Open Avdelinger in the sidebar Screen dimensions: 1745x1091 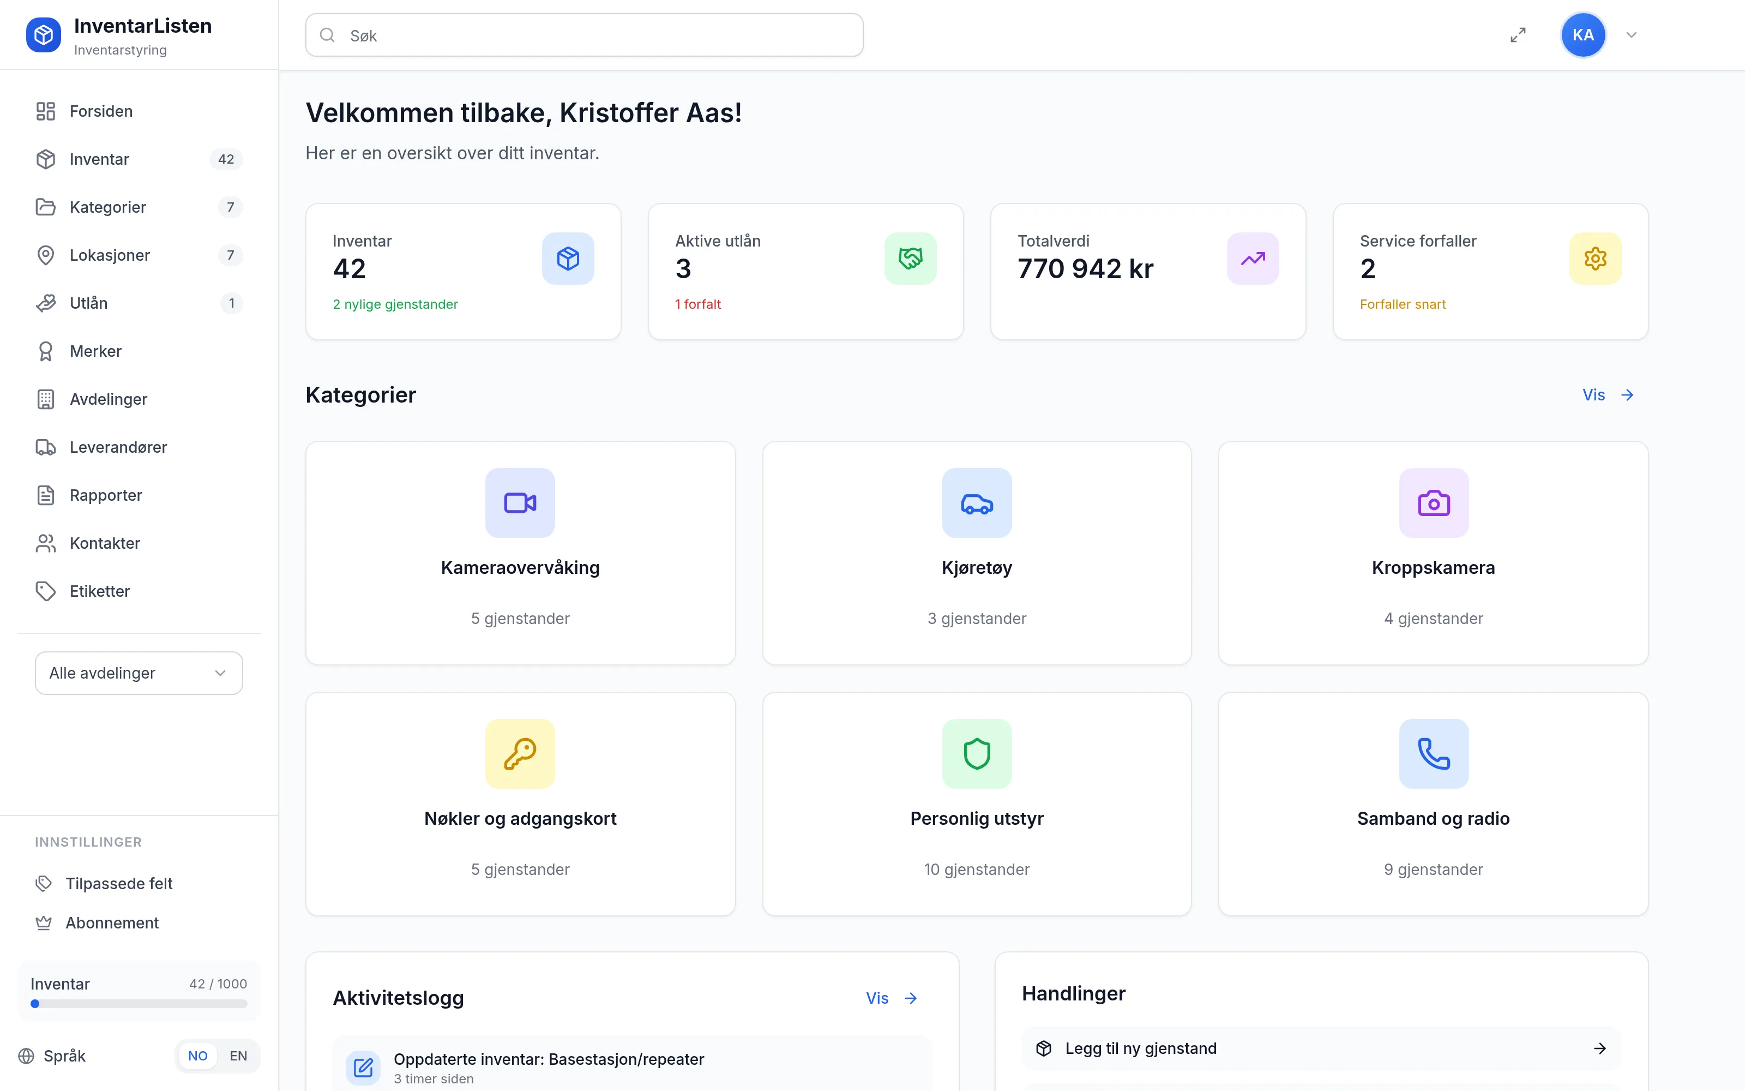tap(139, 399)
